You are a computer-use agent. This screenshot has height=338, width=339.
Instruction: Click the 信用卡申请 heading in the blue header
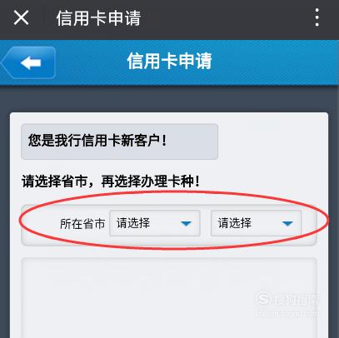coord(170,61)
